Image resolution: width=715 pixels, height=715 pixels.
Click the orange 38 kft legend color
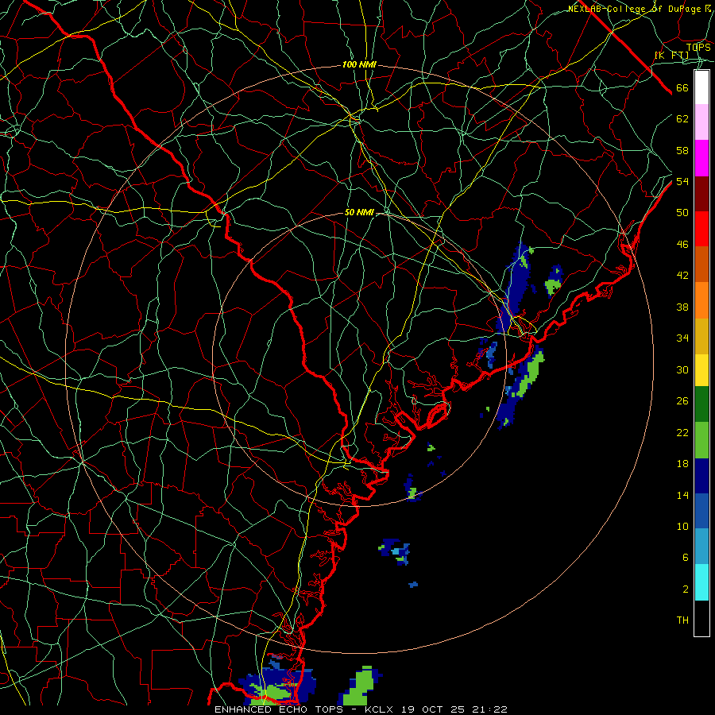tap(701, 300)
